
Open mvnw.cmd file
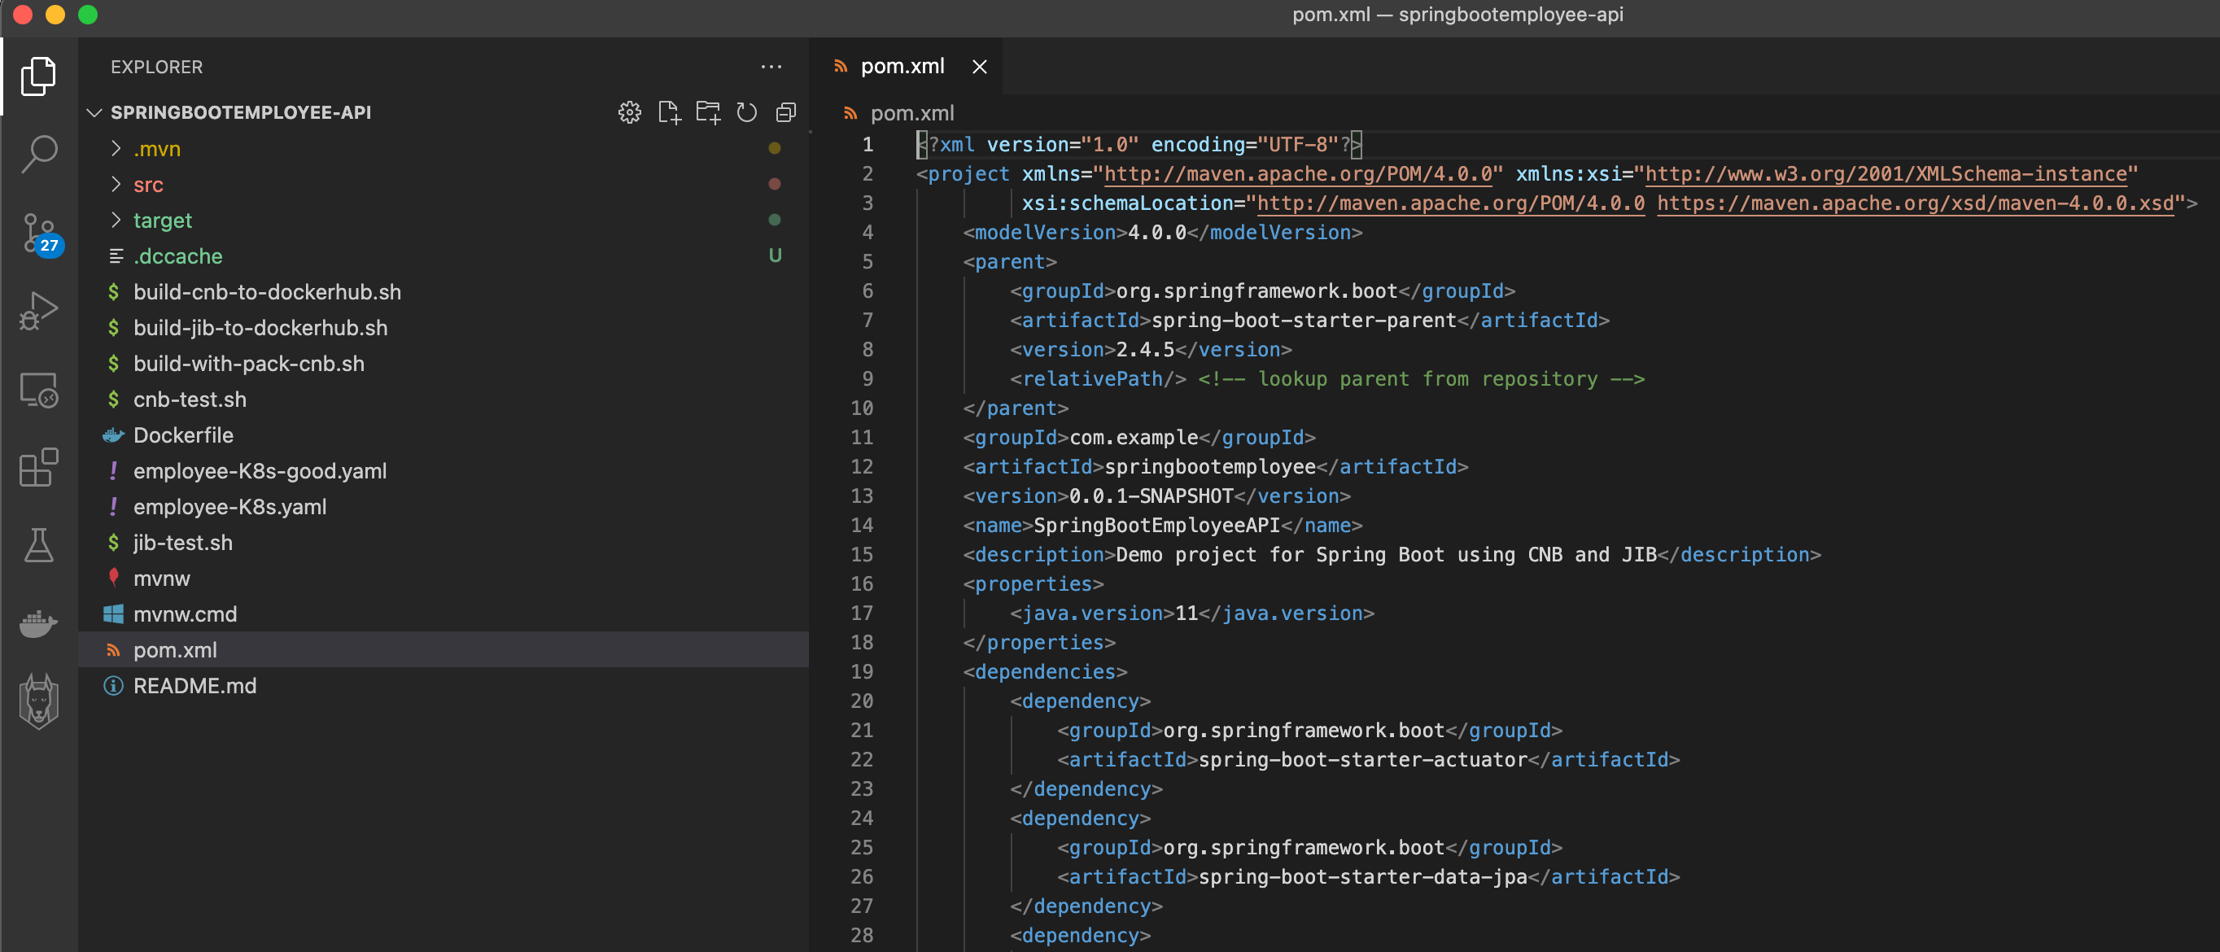[x=443, y=614]
